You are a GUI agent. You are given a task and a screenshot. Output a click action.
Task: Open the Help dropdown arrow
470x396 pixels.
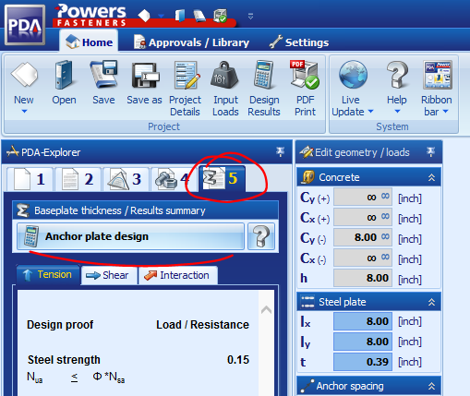[397, 112]
